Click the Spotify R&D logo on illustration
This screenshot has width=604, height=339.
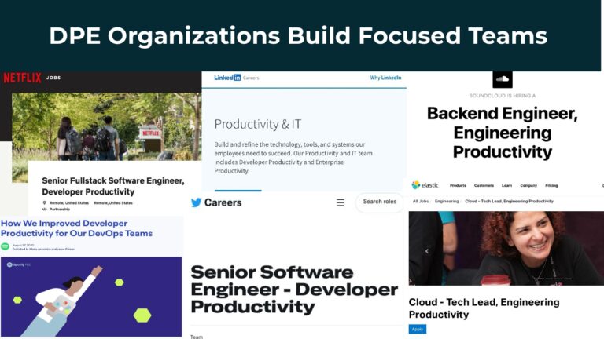tap(19, 264)
